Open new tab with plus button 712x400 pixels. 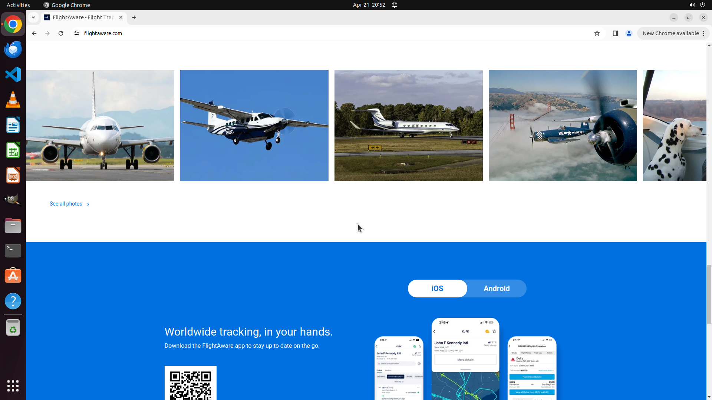click(x=134, y=17)
